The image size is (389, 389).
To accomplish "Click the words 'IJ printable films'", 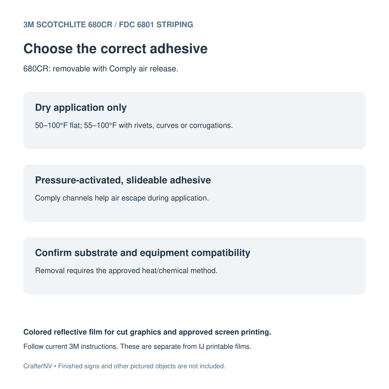I will click(225, 347).
